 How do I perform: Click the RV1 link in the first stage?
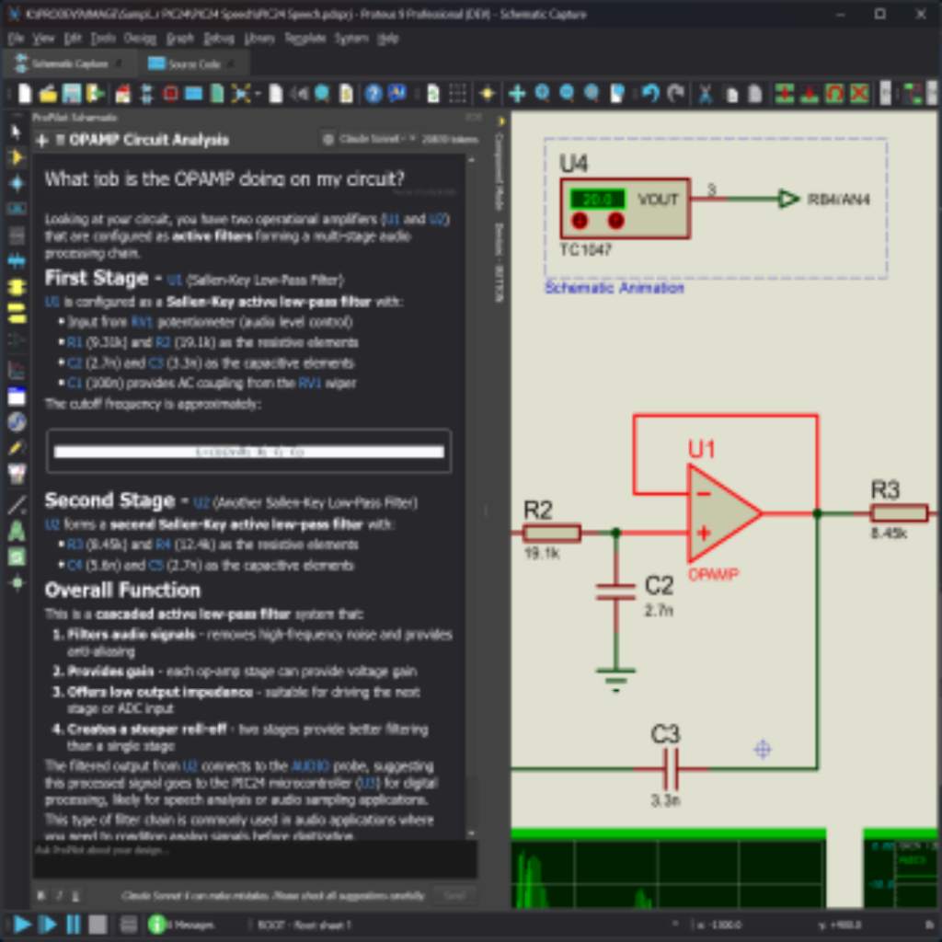(142, 322)
